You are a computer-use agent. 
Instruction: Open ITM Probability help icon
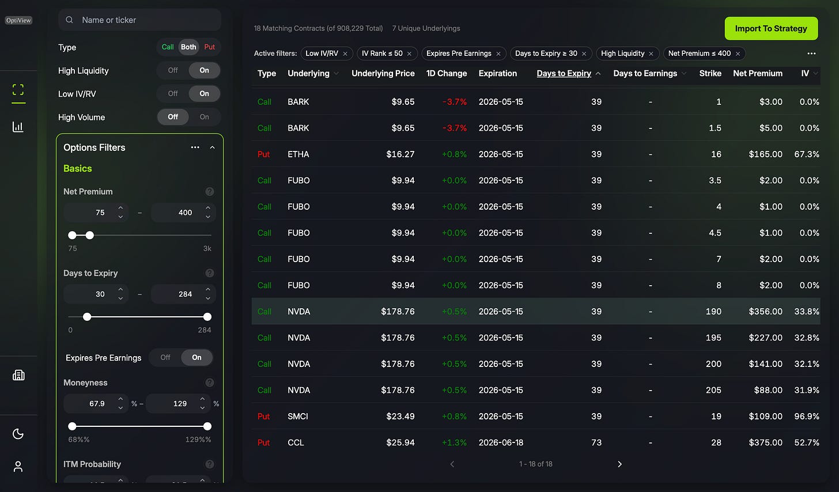pyautogui.click(x=210, y=464)
